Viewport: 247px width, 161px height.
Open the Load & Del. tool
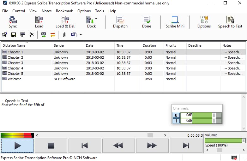point(65,22)
